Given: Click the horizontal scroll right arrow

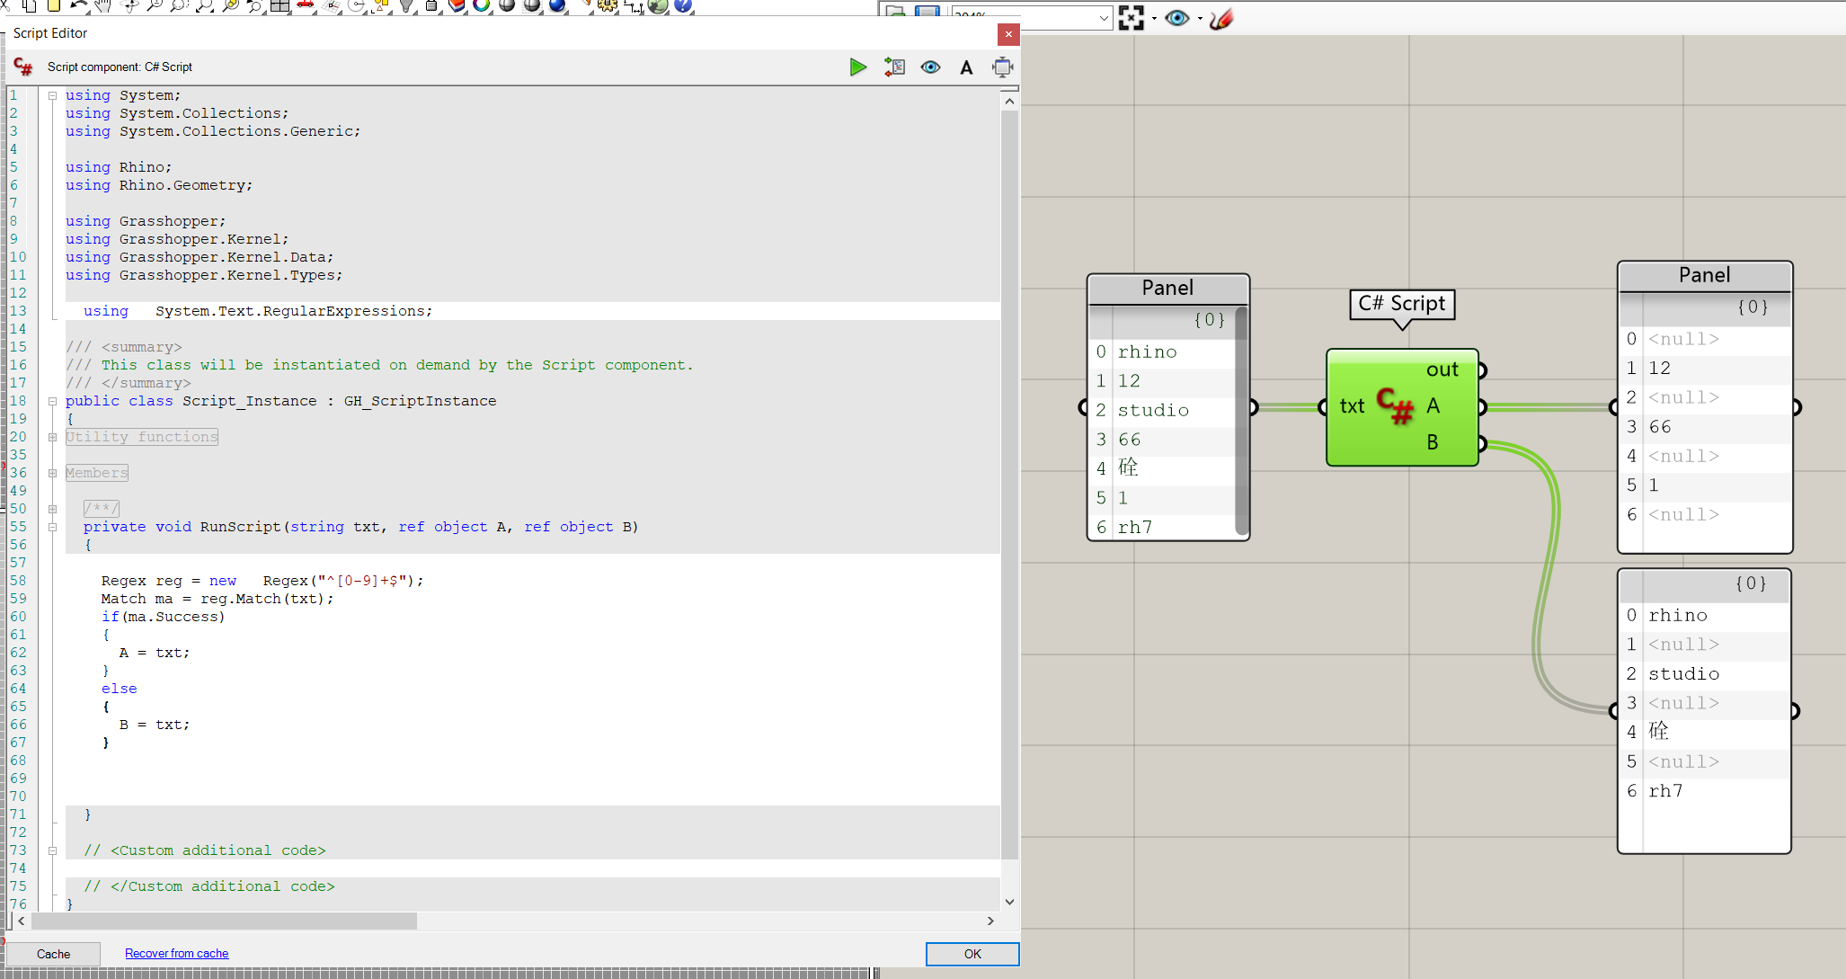Looking at the screenshot, I should 990,921.
